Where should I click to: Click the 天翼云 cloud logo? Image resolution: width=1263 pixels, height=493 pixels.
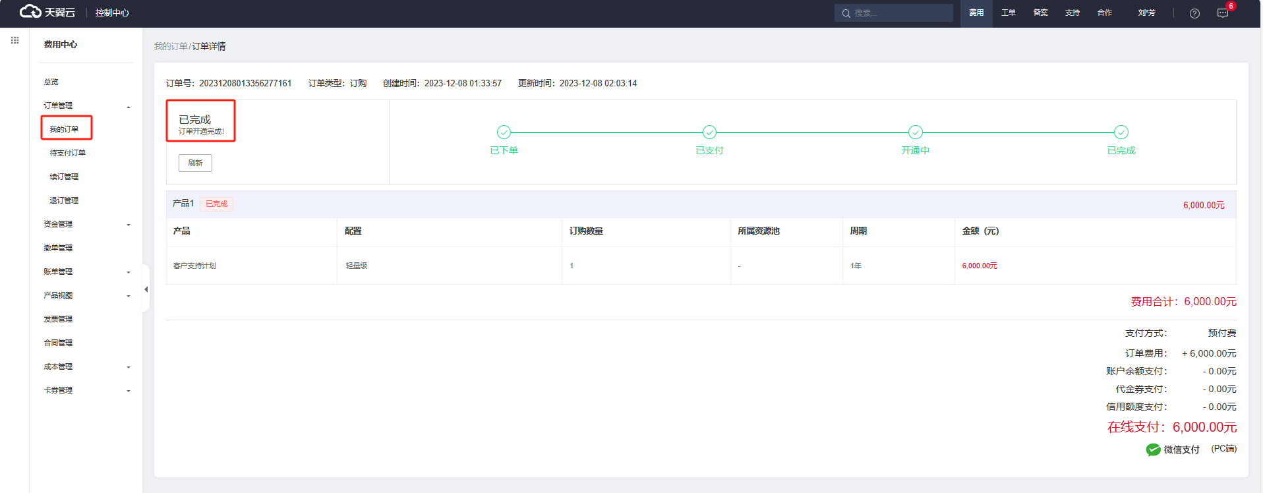coord(47,12)
